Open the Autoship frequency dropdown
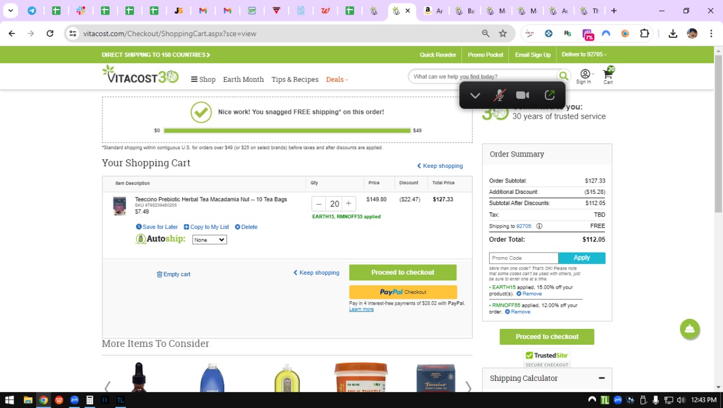Image resolution: width=723 pixels, height=408 pixels. tap(210, 240)
